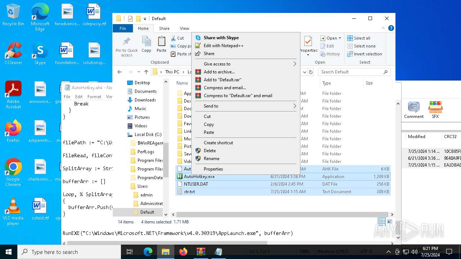461x259 pixels.
Task: Click Select none in ribbon
Action: coord(361,46)
